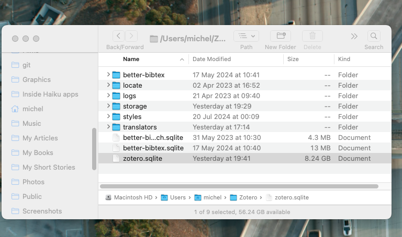Show more toolbar items via double chevron
This screenshot has height=237, width=402.
tap(354, 37)
